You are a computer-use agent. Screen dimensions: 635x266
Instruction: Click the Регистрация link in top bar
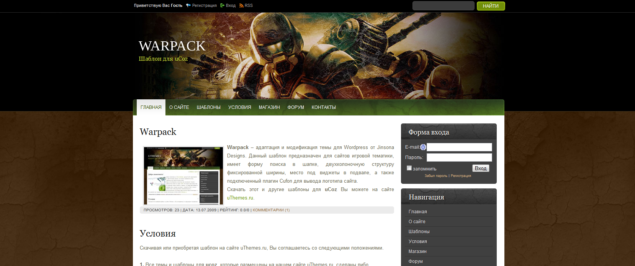(205, 5)
